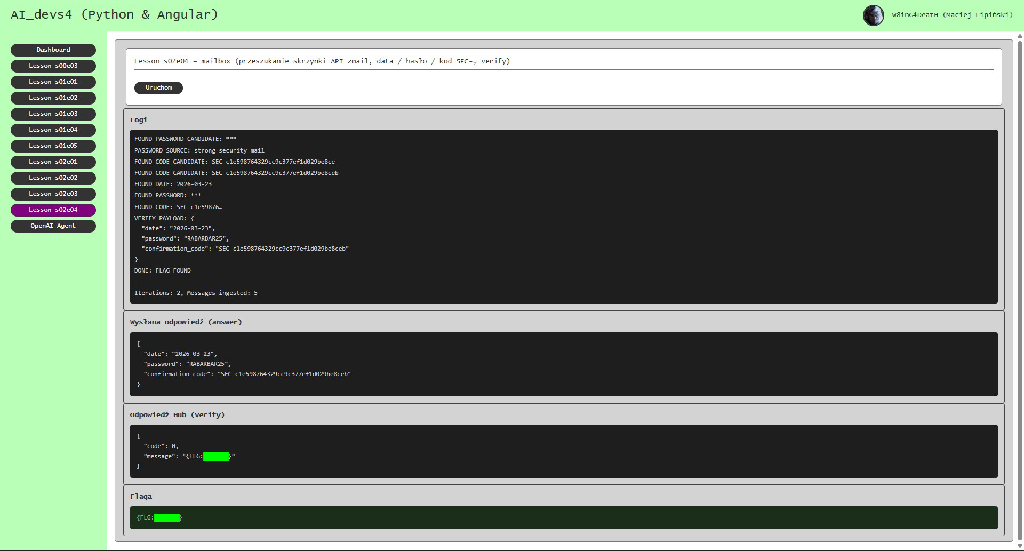Click the user avatar picture
Image resolution: width=1024 pixels, height=551 pixels.
point(873,15)
